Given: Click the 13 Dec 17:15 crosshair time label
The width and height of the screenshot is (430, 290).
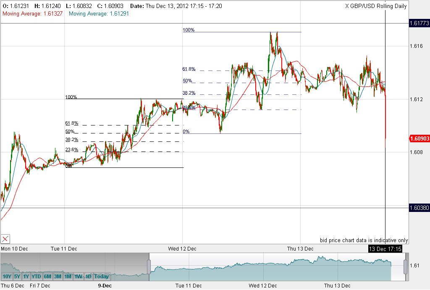Looking at the screenshot, I should pyautogui.click(x=385, y=249).
